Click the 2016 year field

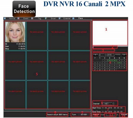point(111,55)
